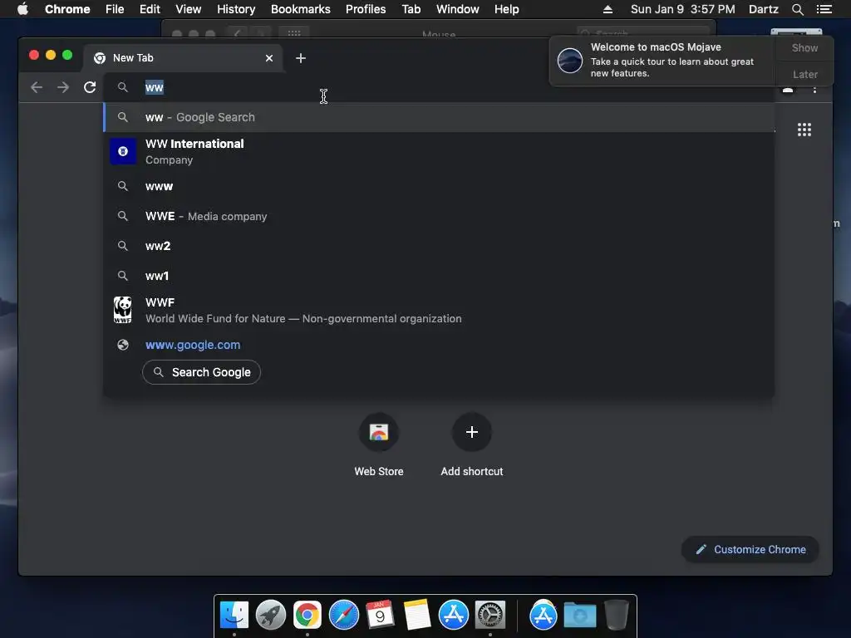Screen dimensions: 851x638
Task: Launch Launchpad rocket in dock
Action: [x=271, y=616]
